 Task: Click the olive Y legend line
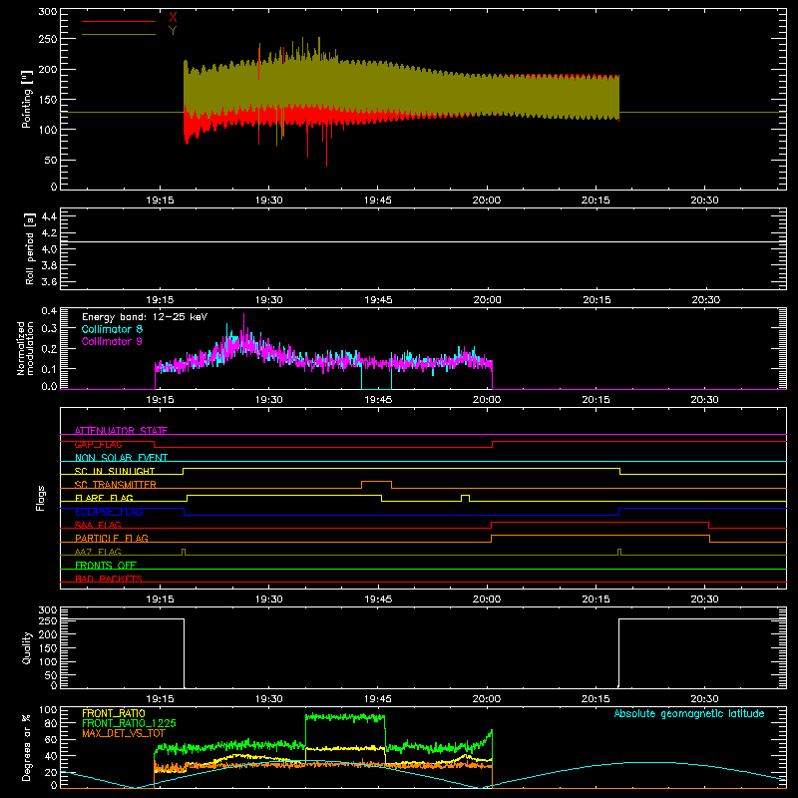(x=119, y=34)
